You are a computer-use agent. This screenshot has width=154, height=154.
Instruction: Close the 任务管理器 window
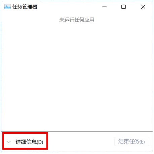tap(143, 7)
